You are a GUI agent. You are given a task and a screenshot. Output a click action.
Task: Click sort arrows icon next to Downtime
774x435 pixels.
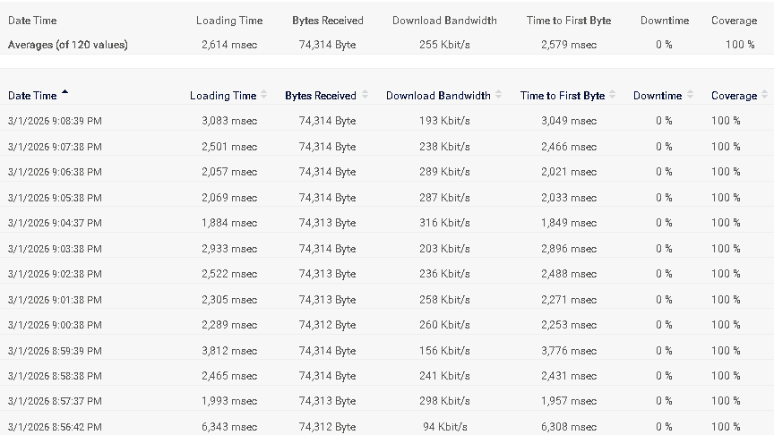pos(690,96)
